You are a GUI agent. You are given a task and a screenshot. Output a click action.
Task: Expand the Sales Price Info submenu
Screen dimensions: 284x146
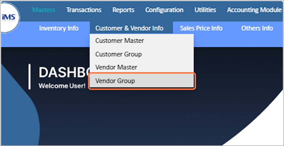[201, 28]
